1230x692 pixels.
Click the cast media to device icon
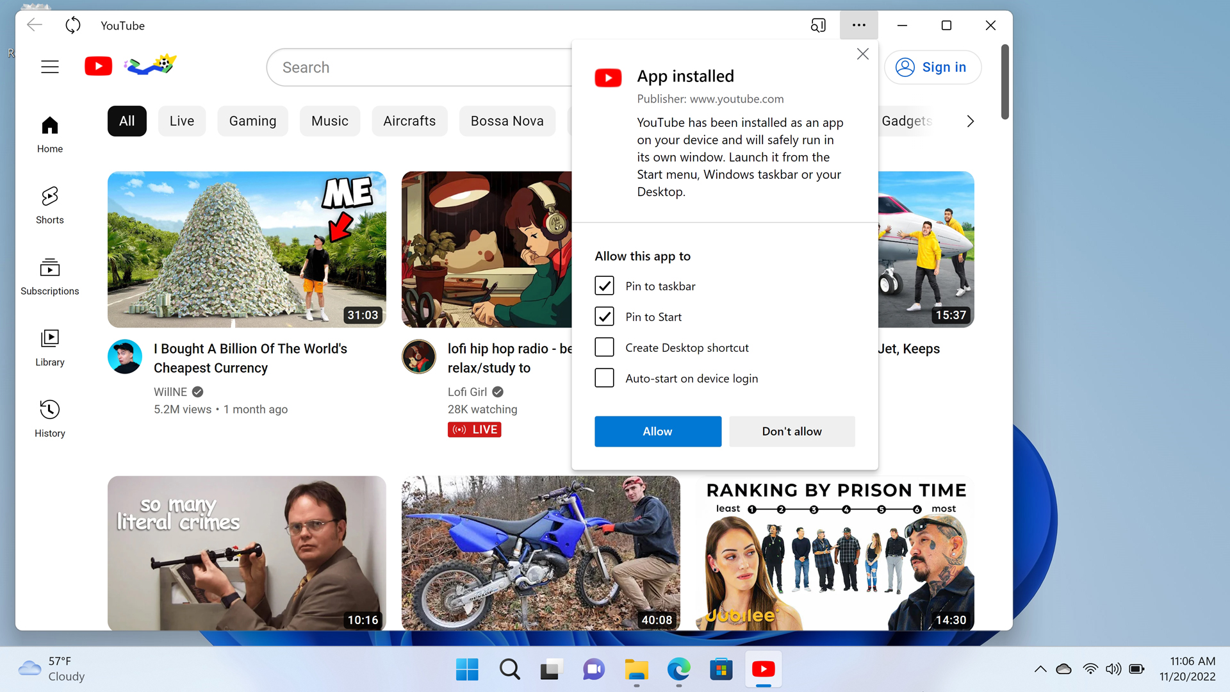818,26
